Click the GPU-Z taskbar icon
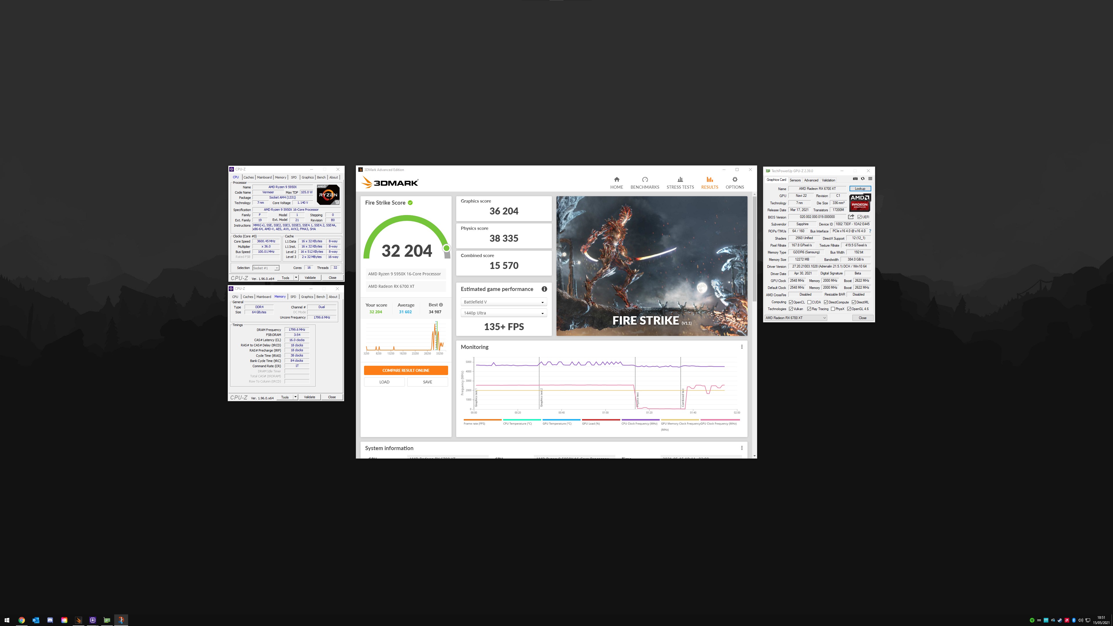 [x=107, y=620]
